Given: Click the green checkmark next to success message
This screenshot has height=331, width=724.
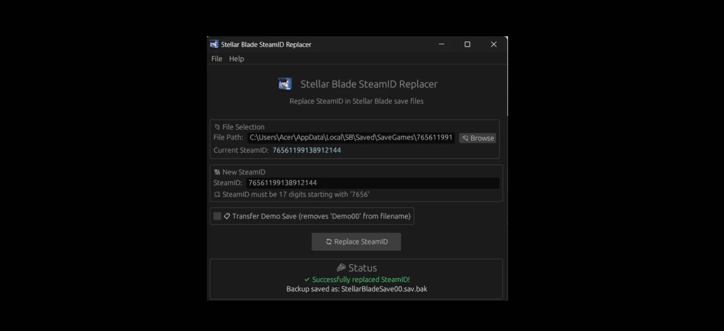Looking at the screenshot, I should pos(306,279).
